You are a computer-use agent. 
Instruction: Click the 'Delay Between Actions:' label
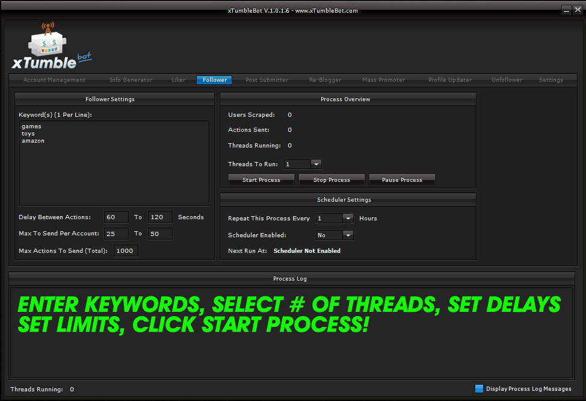pyautogui.click(x=55, y=217)
